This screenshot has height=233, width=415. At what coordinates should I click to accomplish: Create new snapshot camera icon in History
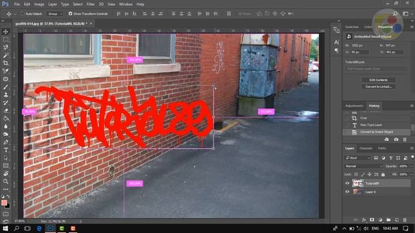(x=396, y=140)
